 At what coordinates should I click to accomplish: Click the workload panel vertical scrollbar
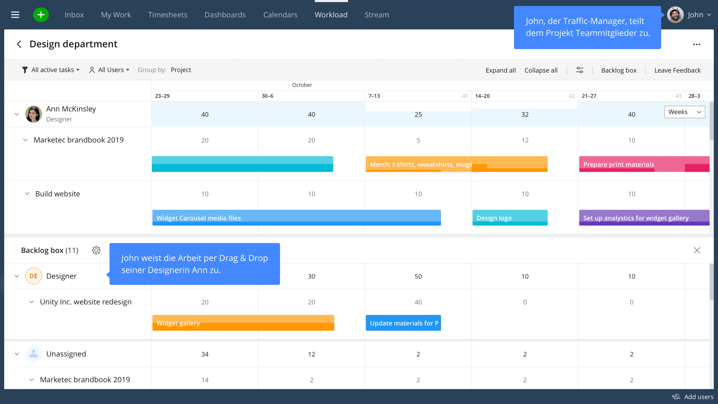click(711, 121)
